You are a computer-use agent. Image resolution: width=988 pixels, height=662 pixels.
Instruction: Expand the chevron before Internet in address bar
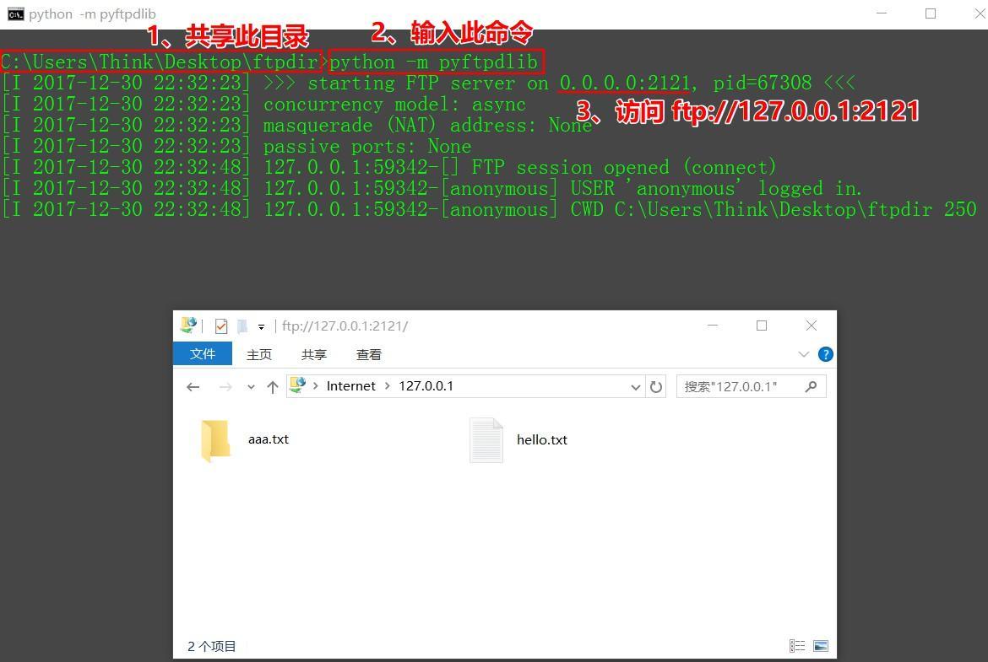point(316,385)
